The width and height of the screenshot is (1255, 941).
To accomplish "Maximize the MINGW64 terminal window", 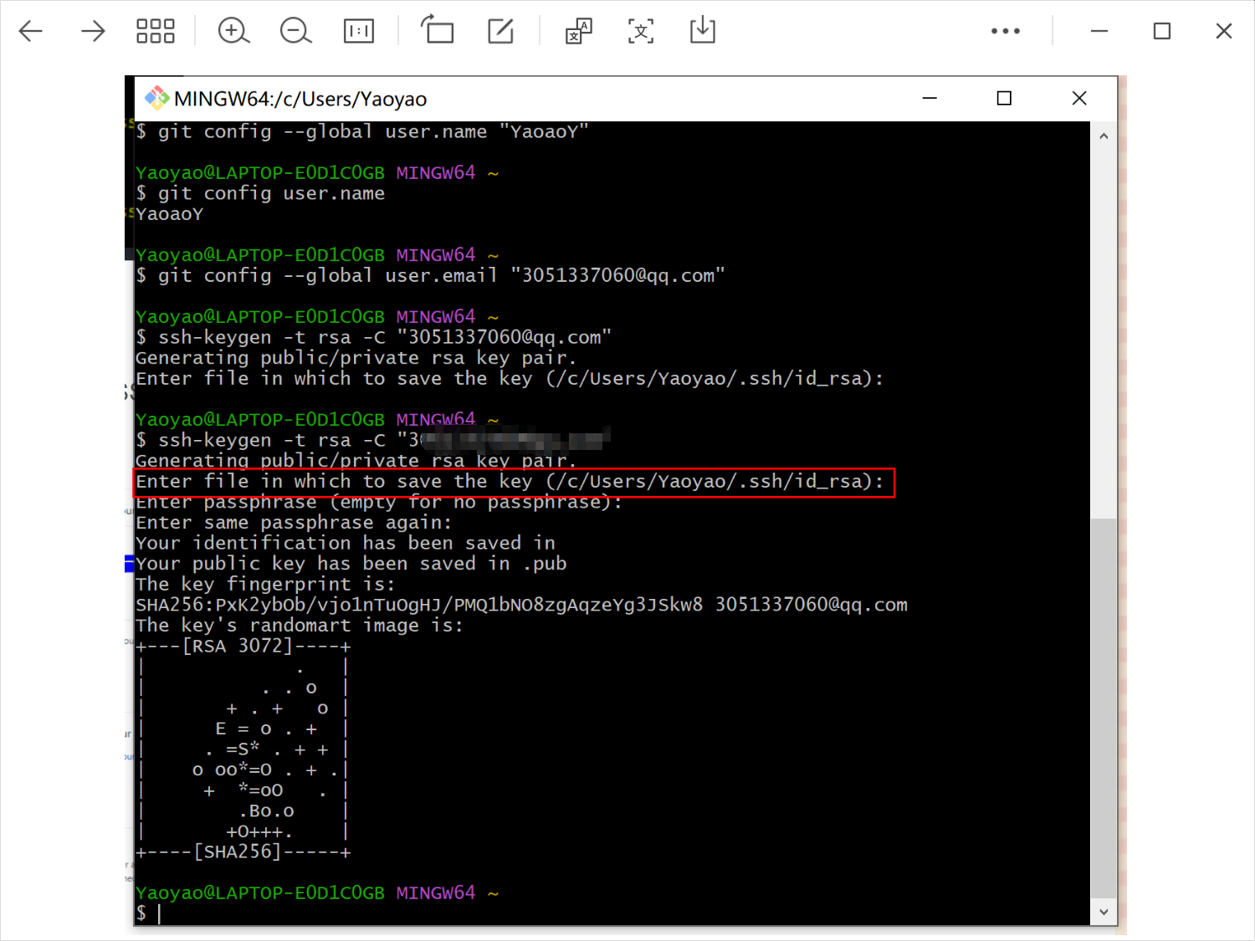I will pyautogui.click(x=1004, y=98).
